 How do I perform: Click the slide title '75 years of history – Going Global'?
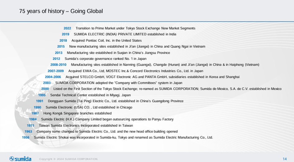pos(61,11)
